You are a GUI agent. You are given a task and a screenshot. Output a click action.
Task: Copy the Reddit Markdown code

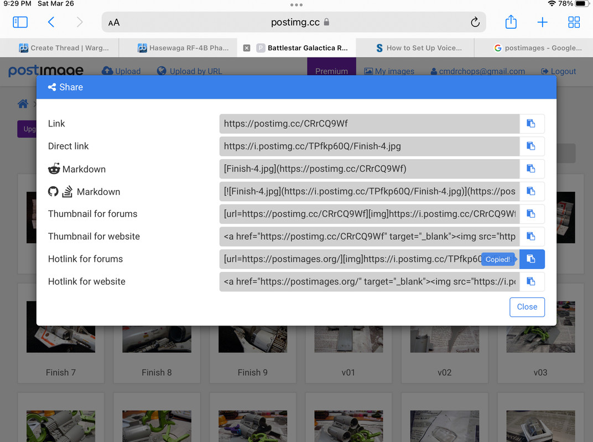[532, 169]
